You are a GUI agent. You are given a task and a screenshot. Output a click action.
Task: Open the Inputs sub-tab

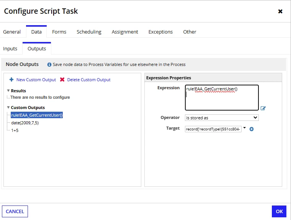pos(10,49)
